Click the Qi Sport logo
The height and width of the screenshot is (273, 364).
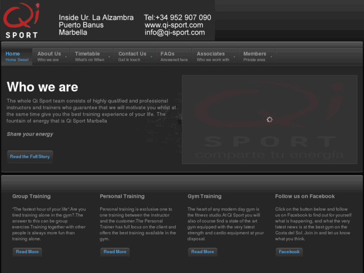pyautogui.click(x=22, y=21)
